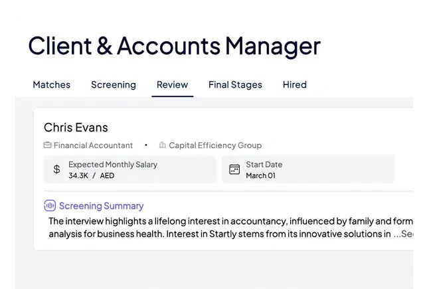
Task: Click the Start Date March 01 box
Action: pyautogui.click(x=308, y=169)
